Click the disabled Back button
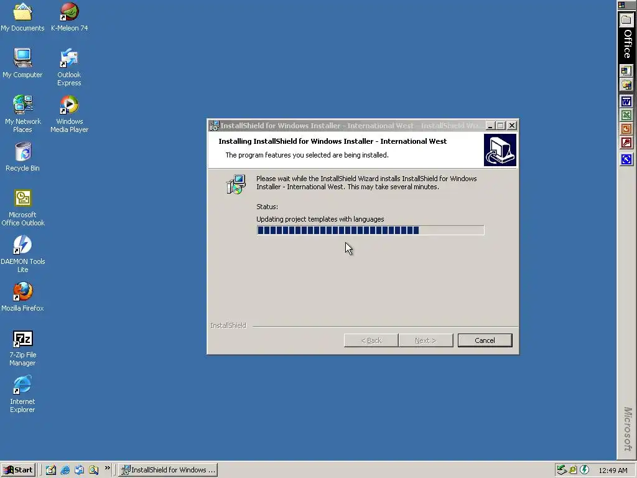This screenshot has height=478, width=637. tap(371, 340)
